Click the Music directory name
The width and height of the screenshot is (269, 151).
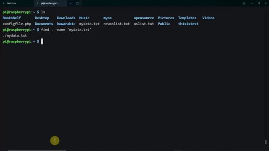click(x=84, y=18)
